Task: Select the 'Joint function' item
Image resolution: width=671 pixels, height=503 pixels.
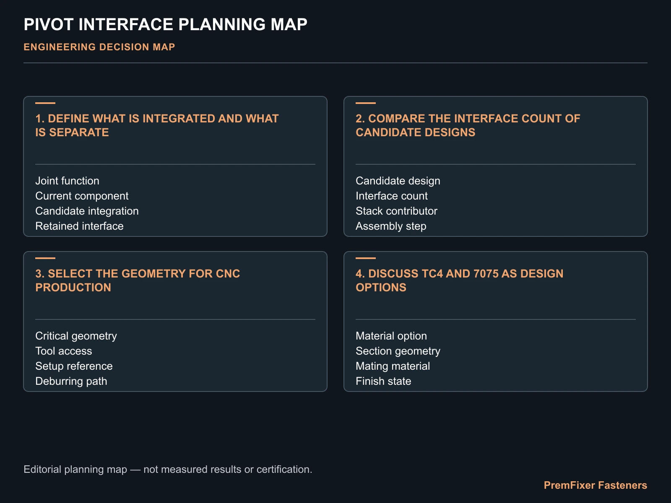Action: pos(67,181)
